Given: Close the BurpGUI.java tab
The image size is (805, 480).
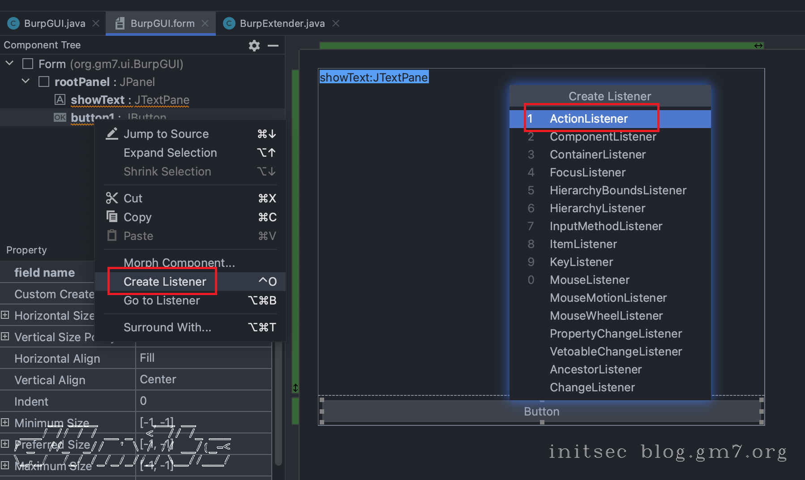Looking at the screenshot, I should pos(96,23).
